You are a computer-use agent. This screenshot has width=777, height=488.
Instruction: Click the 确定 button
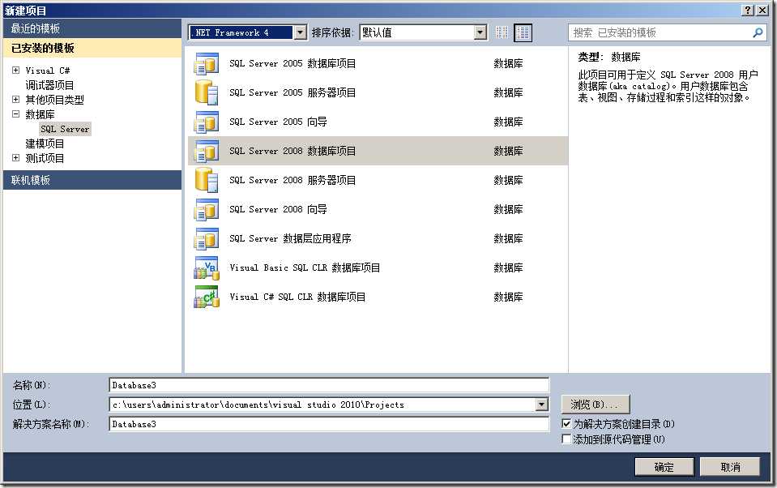pyautogui.click(x=665, y=467)
